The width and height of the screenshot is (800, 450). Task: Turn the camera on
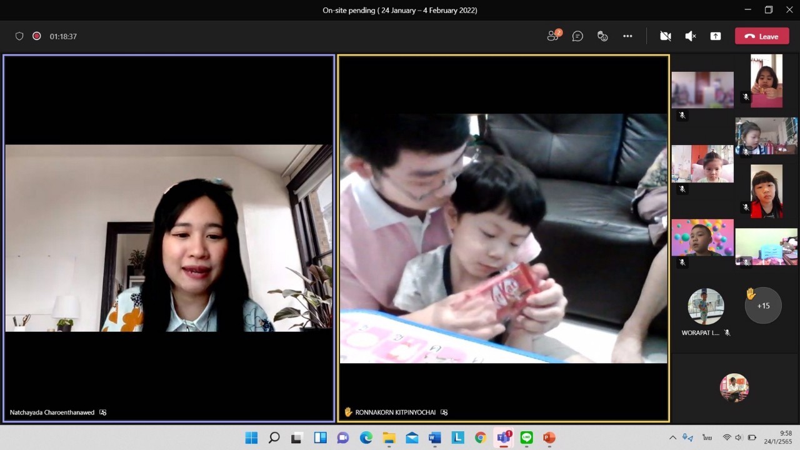(666, 36)
